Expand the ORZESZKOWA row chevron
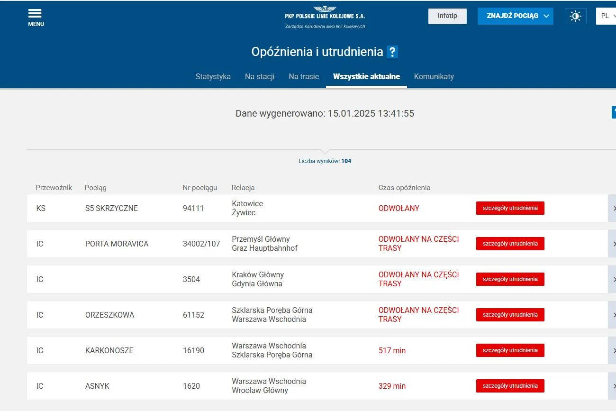 (x=612, y=315)
